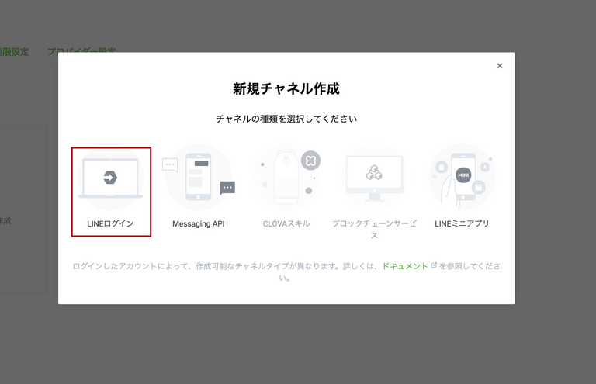The width and height of the screenshot is (596, 384).
Task: Open the プロバイダー設定 tab behind the dialog
Action: click(x=81, y=50)
